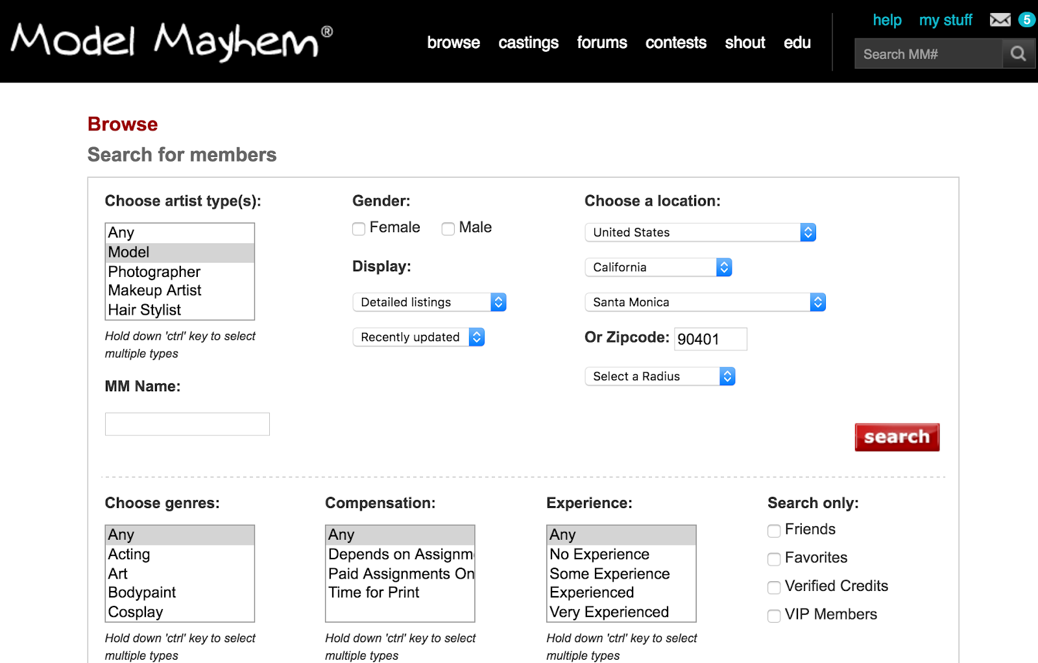The image size is (1038, 663).
Task: Open the Recently updated sort dropdown
Action: 418,337
